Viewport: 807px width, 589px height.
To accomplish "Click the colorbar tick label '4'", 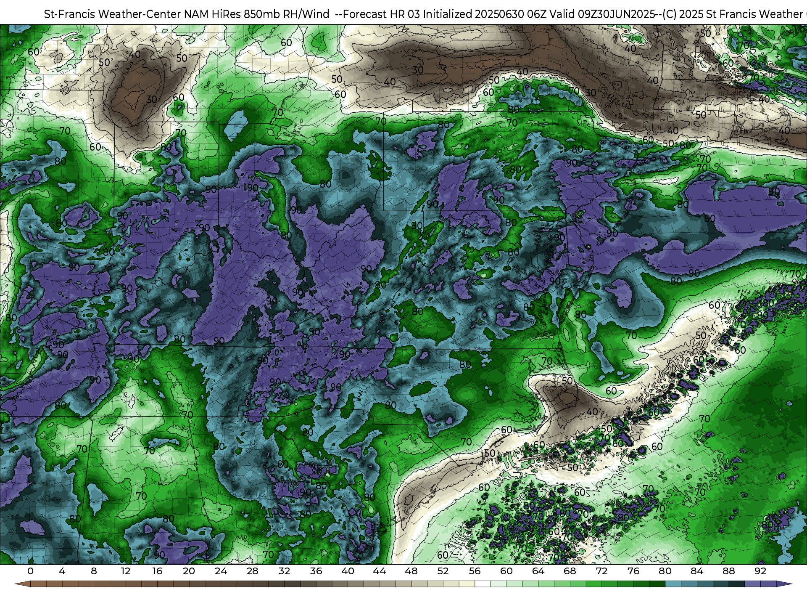I will pyautogui.click(x=62, y=571).
